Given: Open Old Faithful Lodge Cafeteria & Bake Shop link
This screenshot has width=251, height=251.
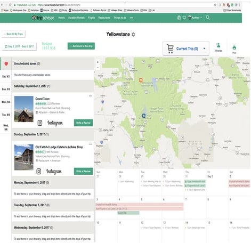Looking at the screenshot, I should pyautogui.click(x=59, y=147).
